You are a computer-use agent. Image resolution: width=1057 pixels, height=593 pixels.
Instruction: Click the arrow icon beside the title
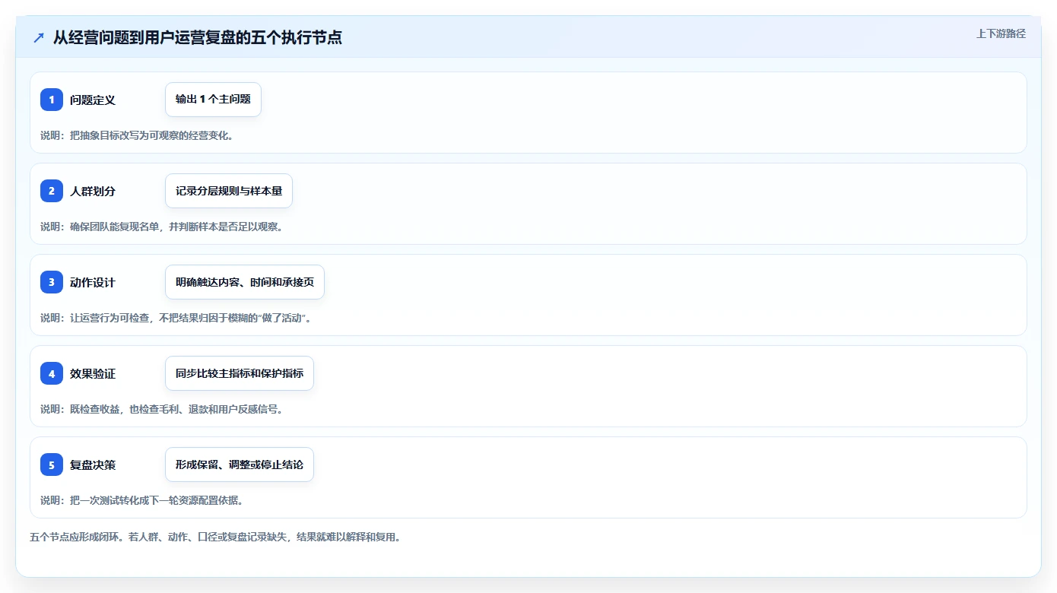click(x=39, y=37)
